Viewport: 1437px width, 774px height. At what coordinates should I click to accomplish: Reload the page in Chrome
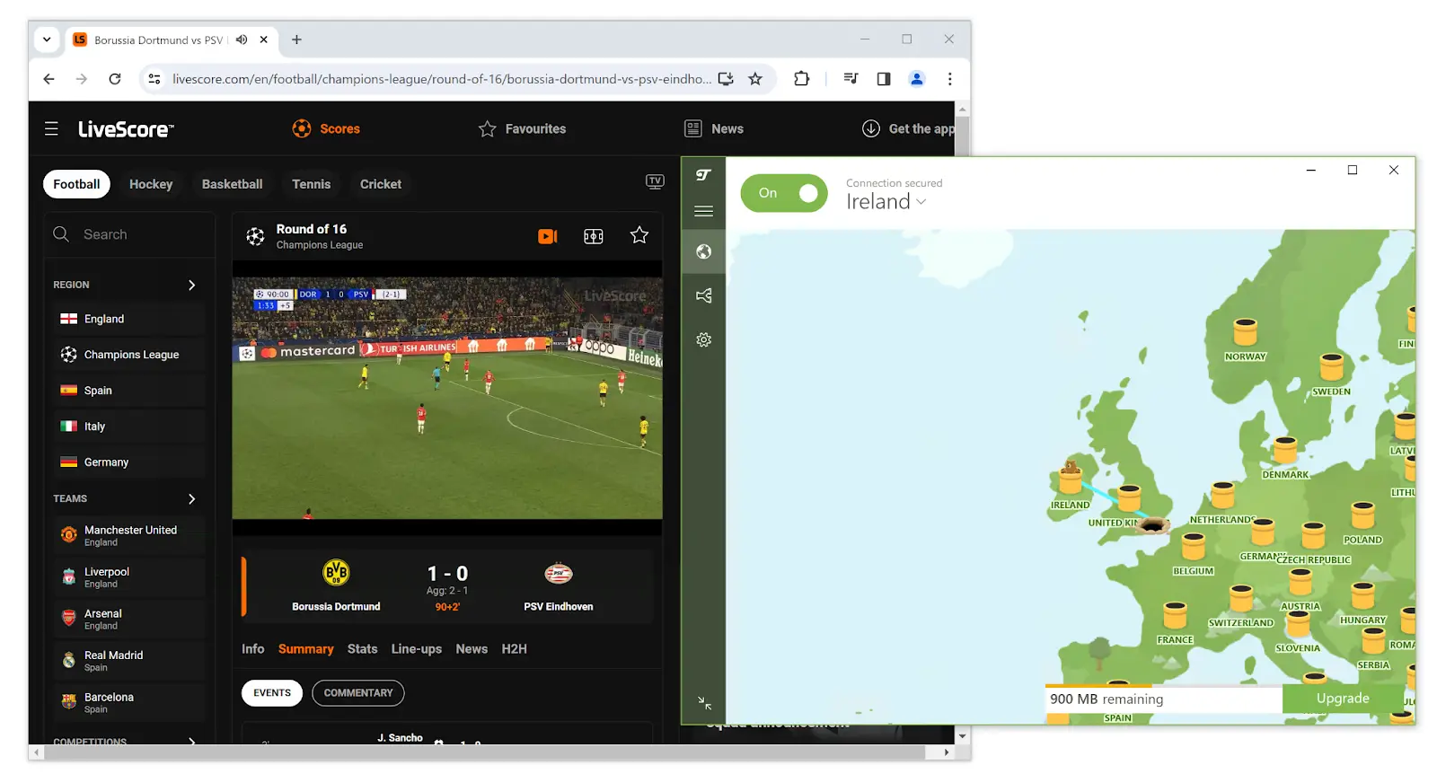pyautogui.click(x=115, y=79)
